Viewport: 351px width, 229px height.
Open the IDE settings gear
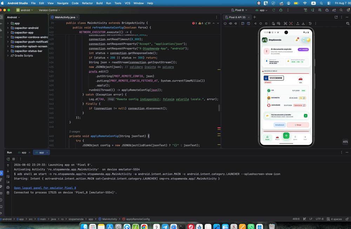coord(348,10)
